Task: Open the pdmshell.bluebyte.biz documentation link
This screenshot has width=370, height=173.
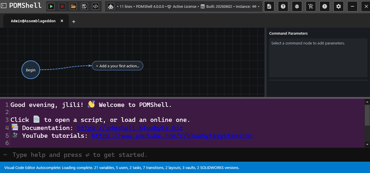Action: pos(130,128)
